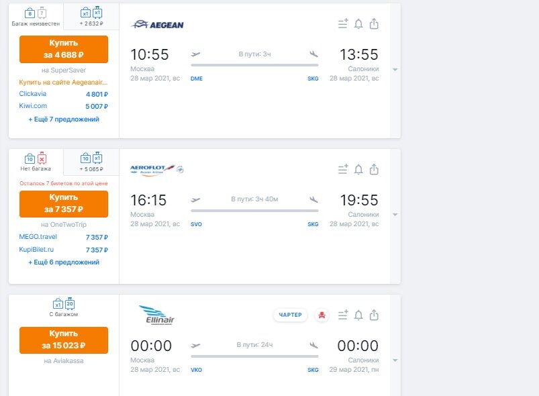Select Aeroflot 'Нет багажа' fare tab
The image size is (539, 396).
[x=36, y=162]
